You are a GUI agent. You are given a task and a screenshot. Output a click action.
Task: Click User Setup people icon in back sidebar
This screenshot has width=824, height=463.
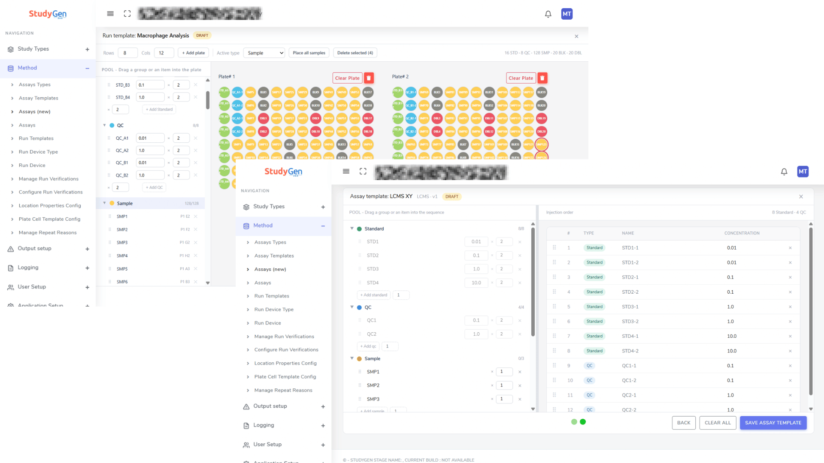[x=11, y=287]
